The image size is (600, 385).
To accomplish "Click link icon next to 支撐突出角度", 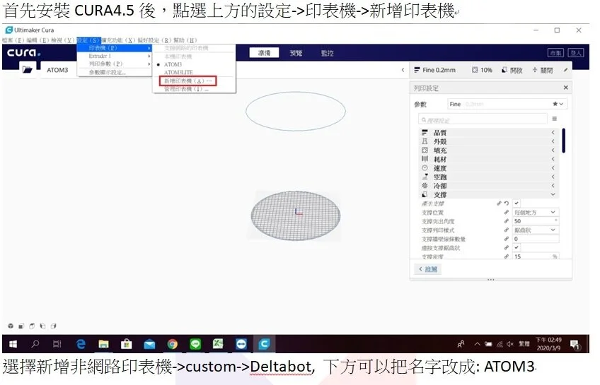I will (507, 221).
